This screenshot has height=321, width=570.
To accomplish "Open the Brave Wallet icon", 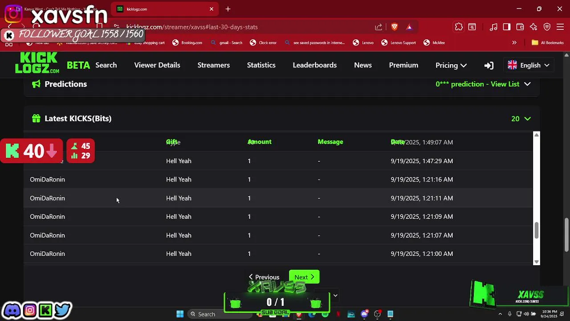I will point(520,27).
